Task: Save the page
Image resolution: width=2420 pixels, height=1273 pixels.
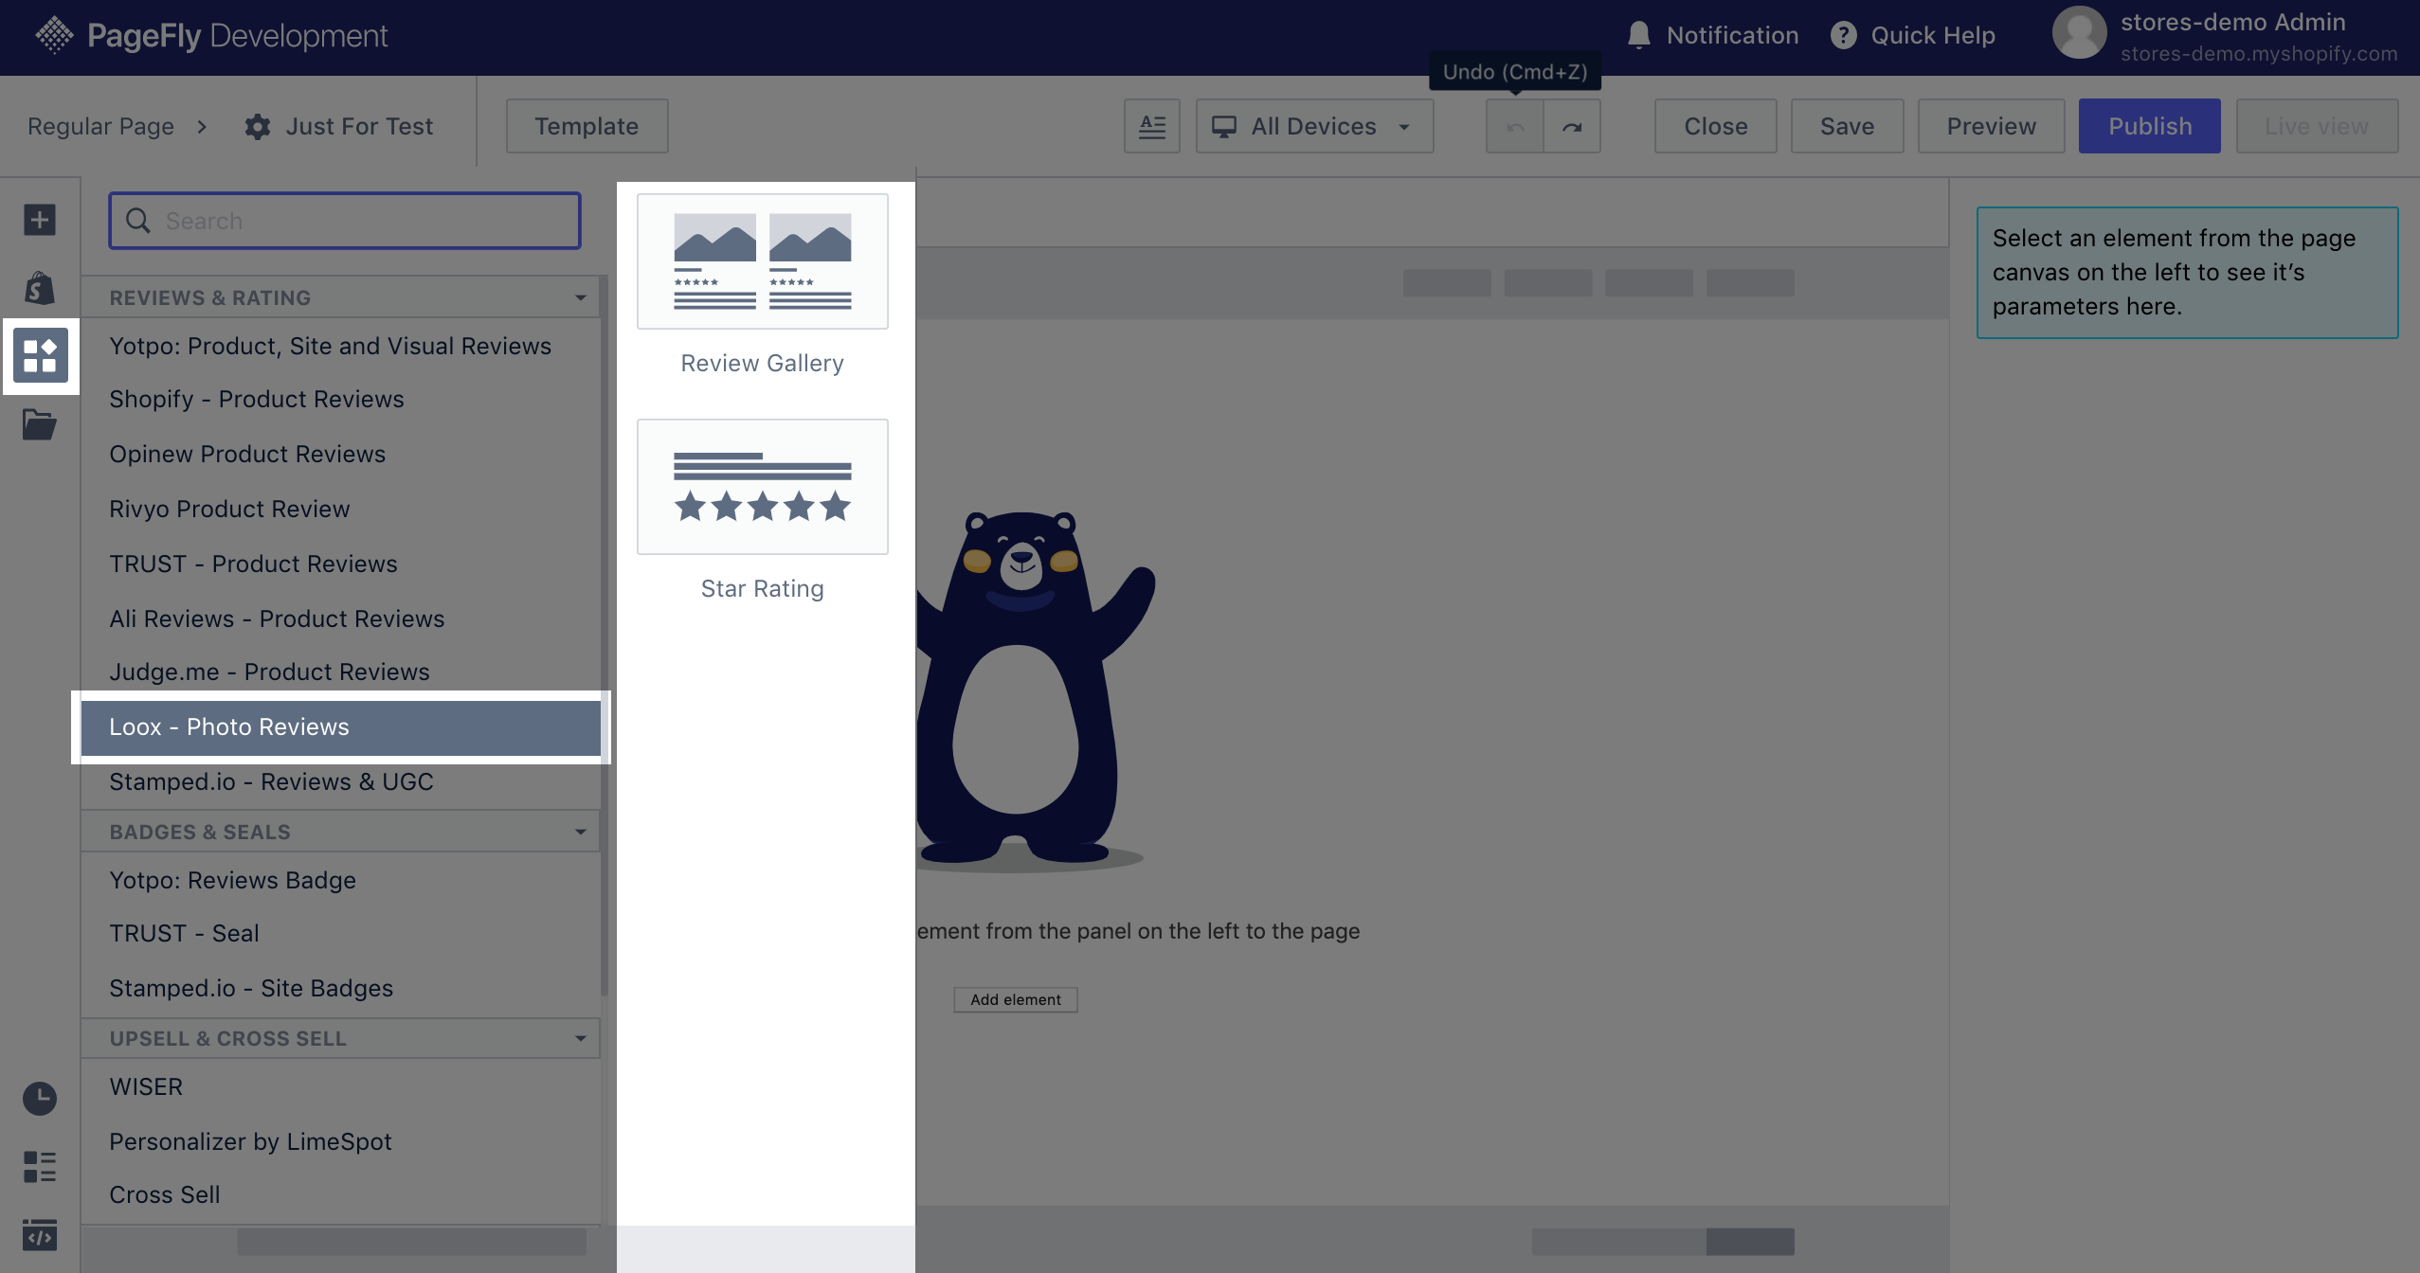Action: (x=1847, y=126)
